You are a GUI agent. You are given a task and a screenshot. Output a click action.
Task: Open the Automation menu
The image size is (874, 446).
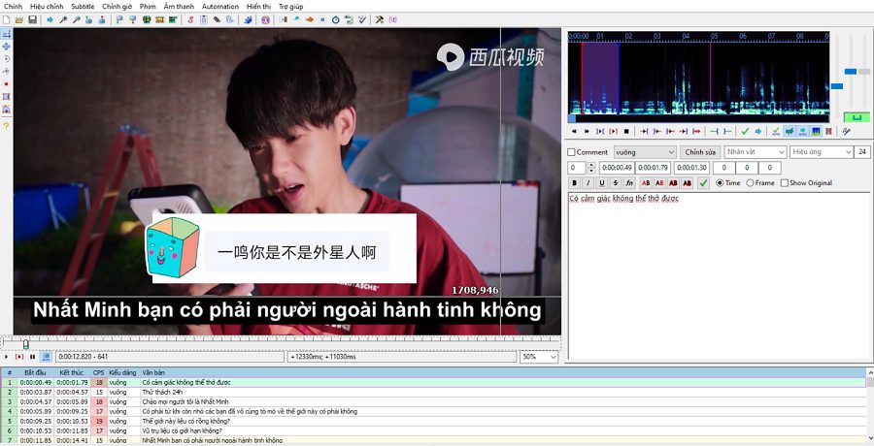[x=220, y=6]
